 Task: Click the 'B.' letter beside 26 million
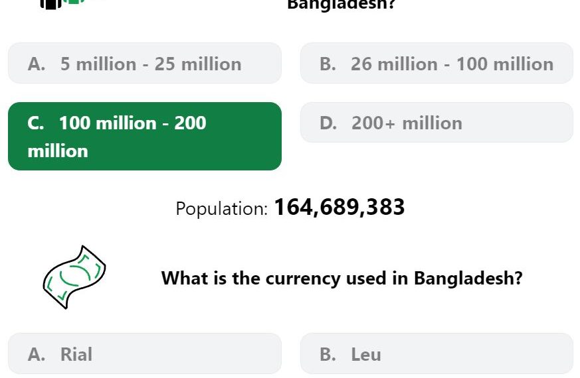(x=328, y=64)
